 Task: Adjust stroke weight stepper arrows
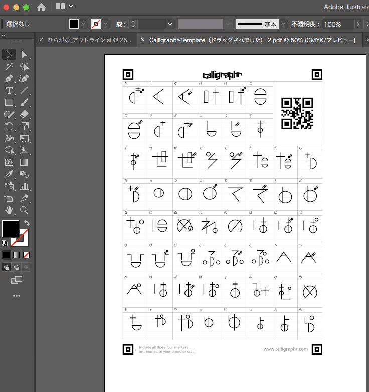tap(133, 24)
